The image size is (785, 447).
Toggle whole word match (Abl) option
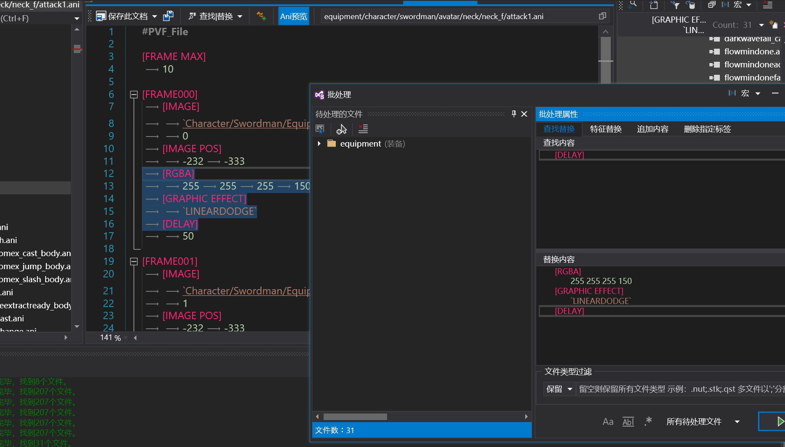(628, 421)
